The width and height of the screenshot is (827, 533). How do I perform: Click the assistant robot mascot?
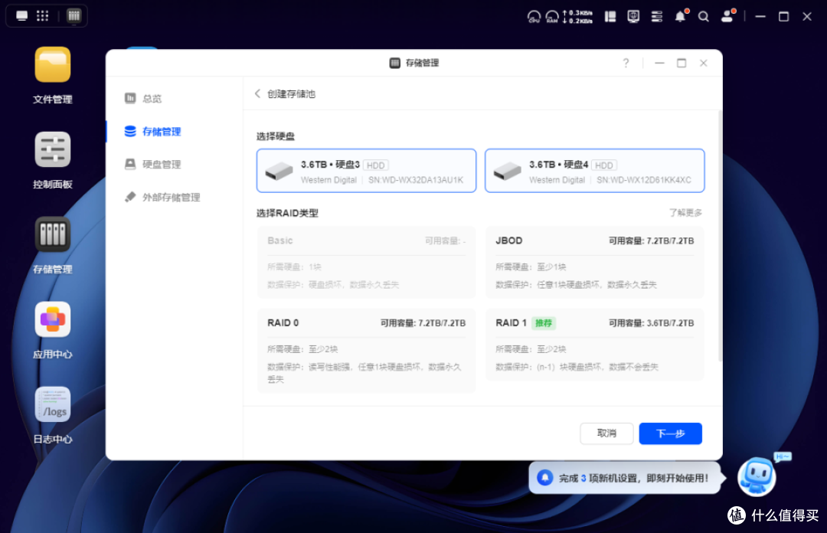pos(757,476)
